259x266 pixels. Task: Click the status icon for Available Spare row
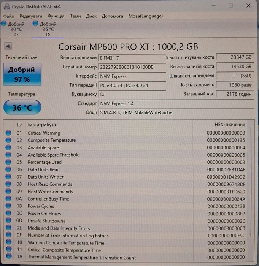[8, 147]
